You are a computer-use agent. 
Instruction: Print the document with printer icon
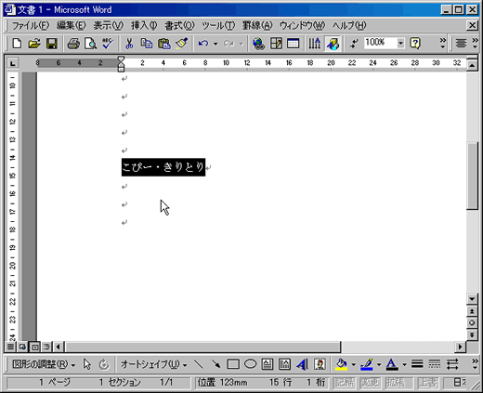point(73,44)
